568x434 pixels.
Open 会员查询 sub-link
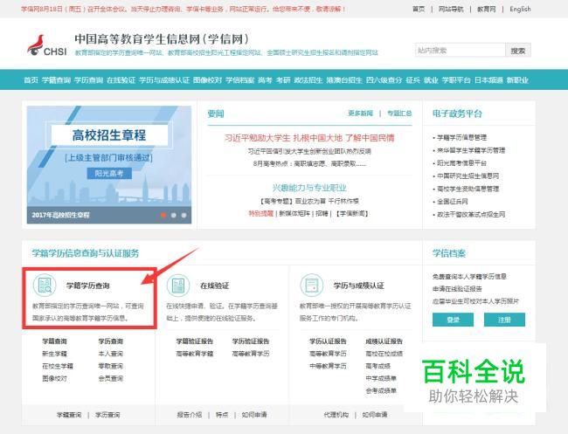tap(110, 378)
